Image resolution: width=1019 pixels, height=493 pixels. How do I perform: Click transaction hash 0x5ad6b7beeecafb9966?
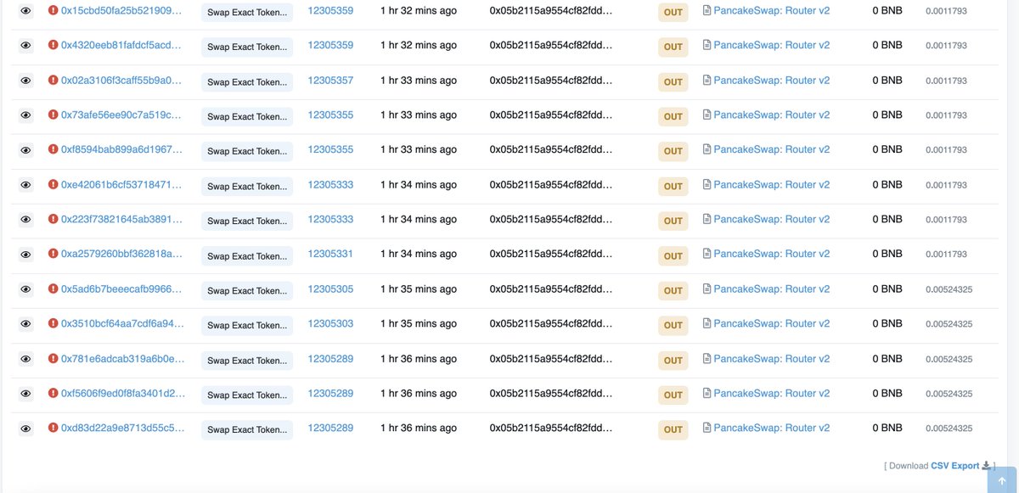pyautogui.click(x=115, y=289)
